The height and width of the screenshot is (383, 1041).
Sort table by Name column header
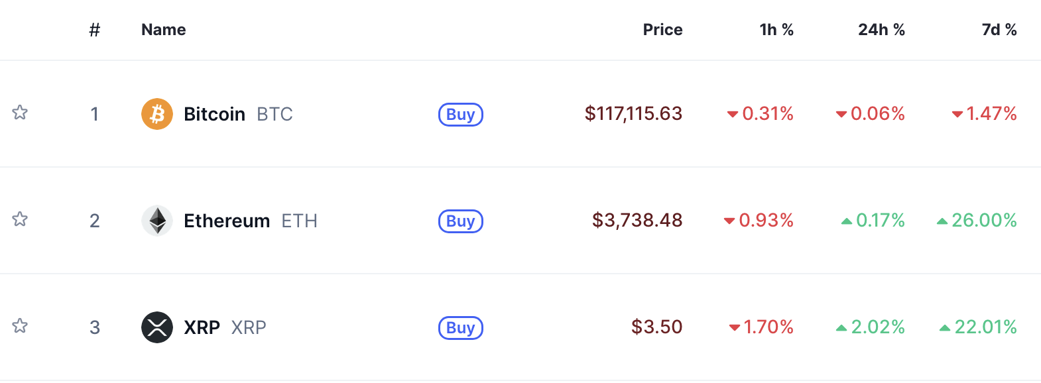[x=164, y=30]
